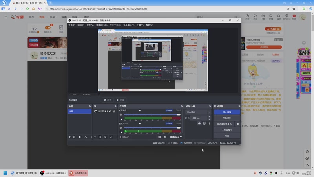Click the Desktop Audio volume slider
314x177 pixels.
[x=151, y=115]
